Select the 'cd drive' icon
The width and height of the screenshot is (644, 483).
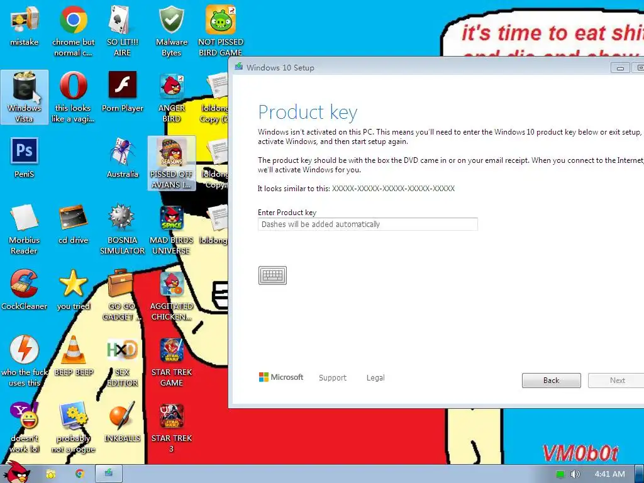(73, 225)
